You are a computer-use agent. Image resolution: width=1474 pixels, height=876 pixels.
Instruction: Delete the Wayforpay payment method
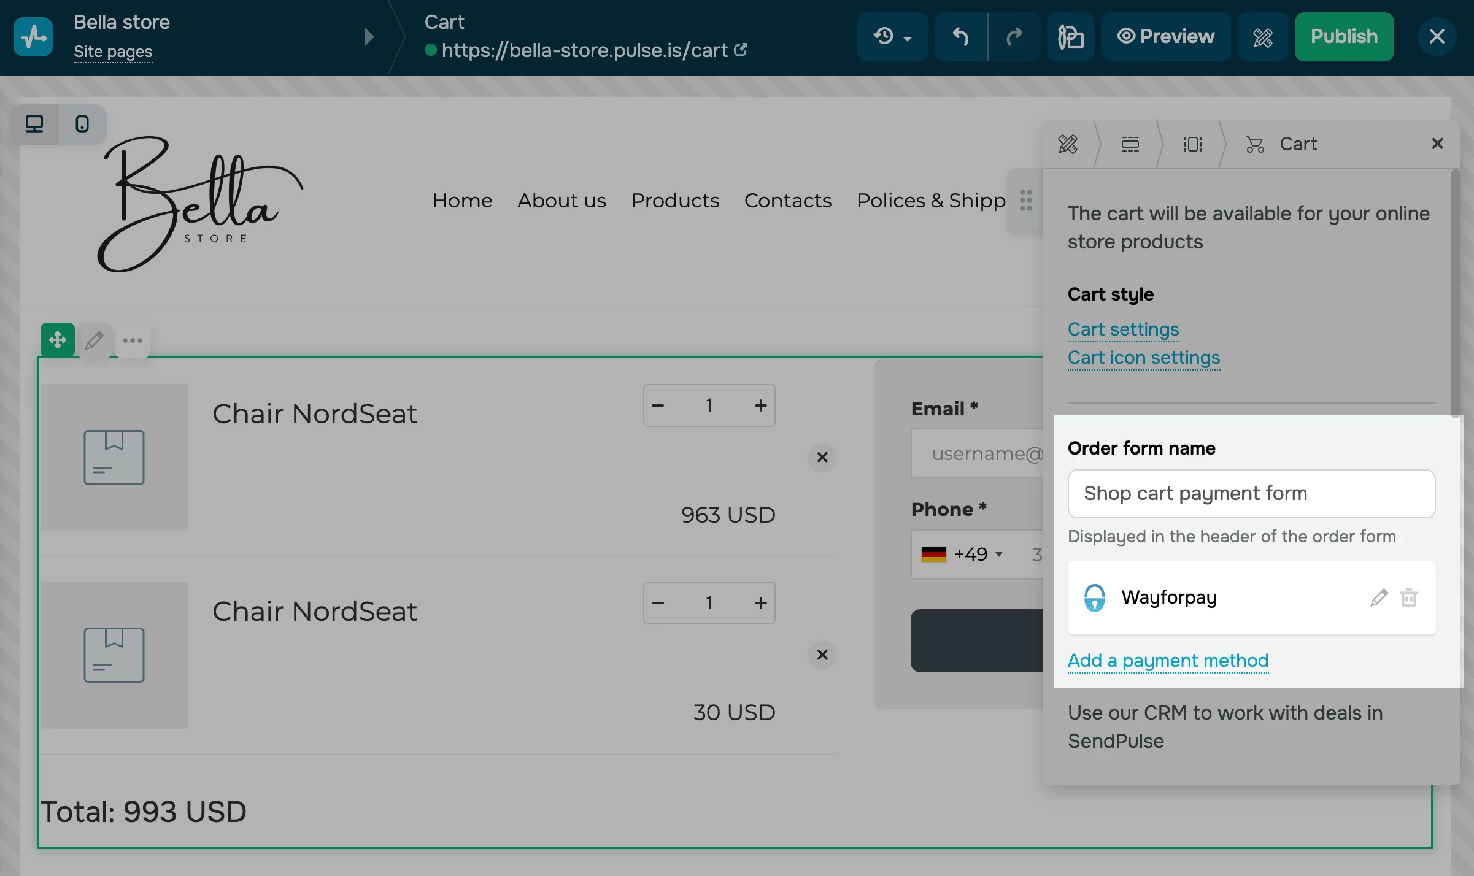tap(1409, 597)
